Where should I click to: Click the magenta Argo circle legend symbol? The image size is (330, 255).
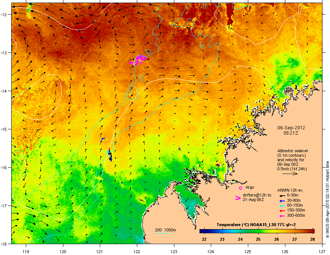click(240, 188)
